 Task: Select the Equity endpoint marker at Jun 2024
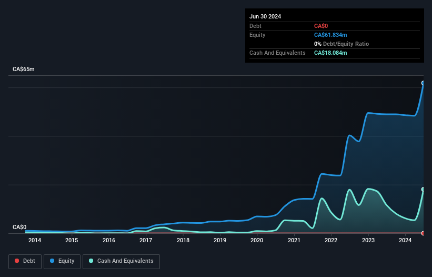423,83
